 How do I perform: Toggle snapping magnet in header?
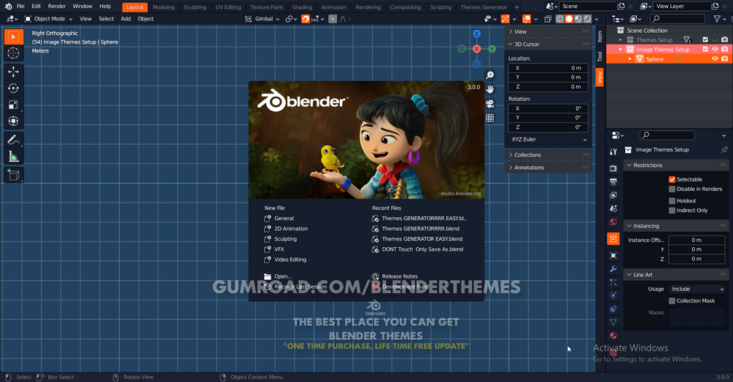(306, 19)
